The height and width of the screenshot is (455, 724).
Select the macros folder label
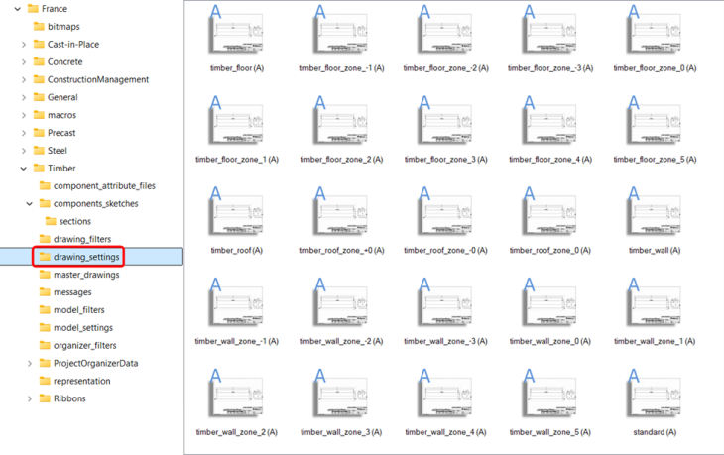(x=61, y=115)
